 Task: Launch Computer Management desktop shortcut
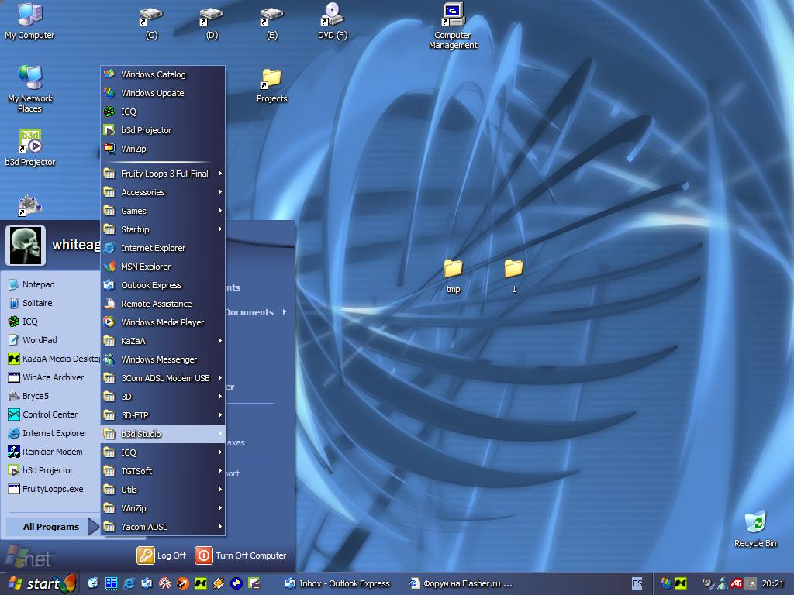point(453,26)
